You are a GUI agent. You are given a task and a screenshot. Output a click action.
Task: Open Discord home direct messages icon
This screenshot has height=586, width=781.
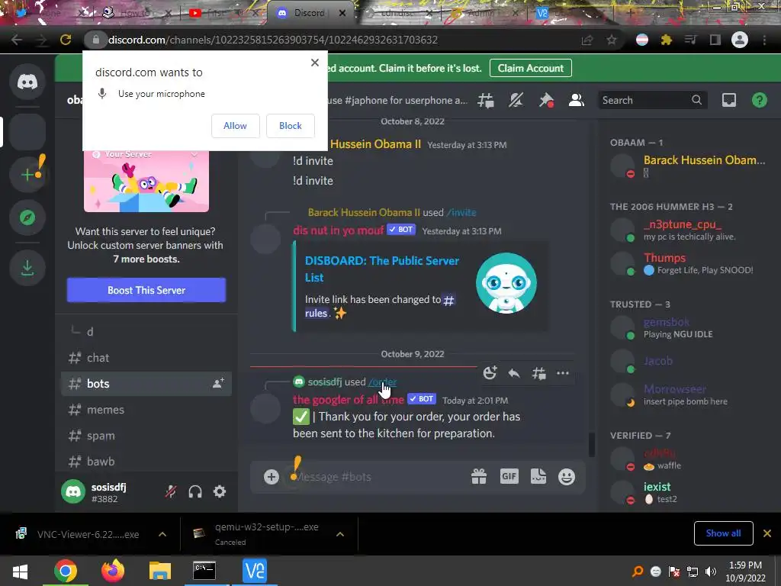pos(27,81)
